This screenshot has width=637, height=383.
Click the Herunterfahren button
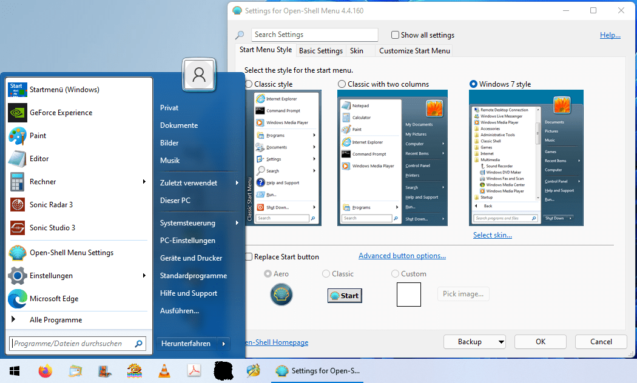186,344
